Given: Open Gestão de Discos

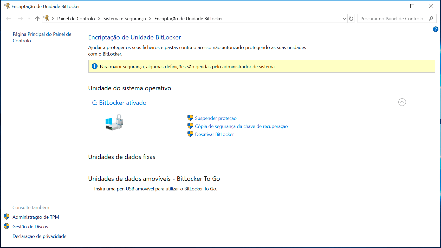Looking at the screenshot, I should tap(30, 227).
